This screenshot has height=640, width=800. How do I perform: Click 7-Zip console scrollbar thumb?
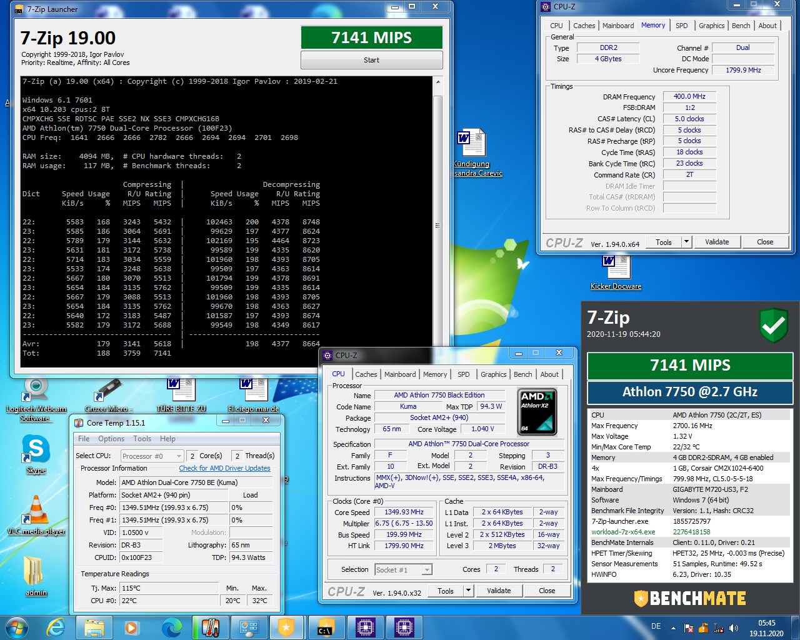(x=437, y=225)
